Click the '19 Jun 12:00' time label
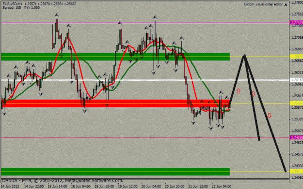The width and height of the screenshot is (303, 189). (x=128, y=186)
